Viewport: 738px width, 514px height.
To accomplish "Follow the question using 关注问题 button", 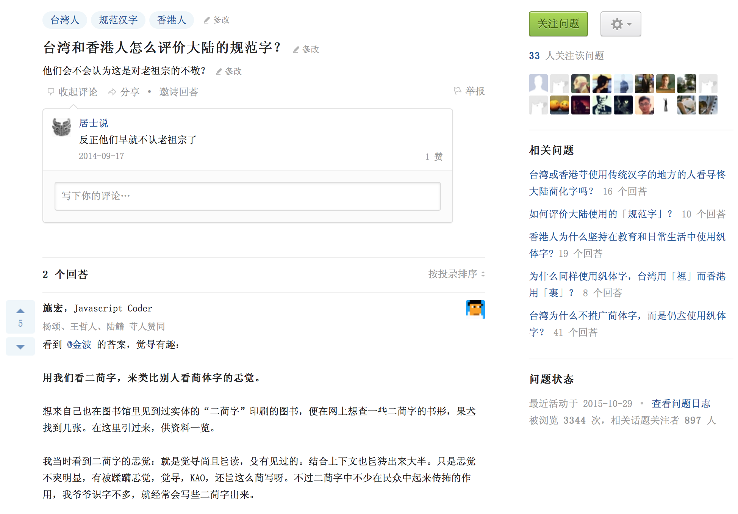I will (x=558, y=24).
